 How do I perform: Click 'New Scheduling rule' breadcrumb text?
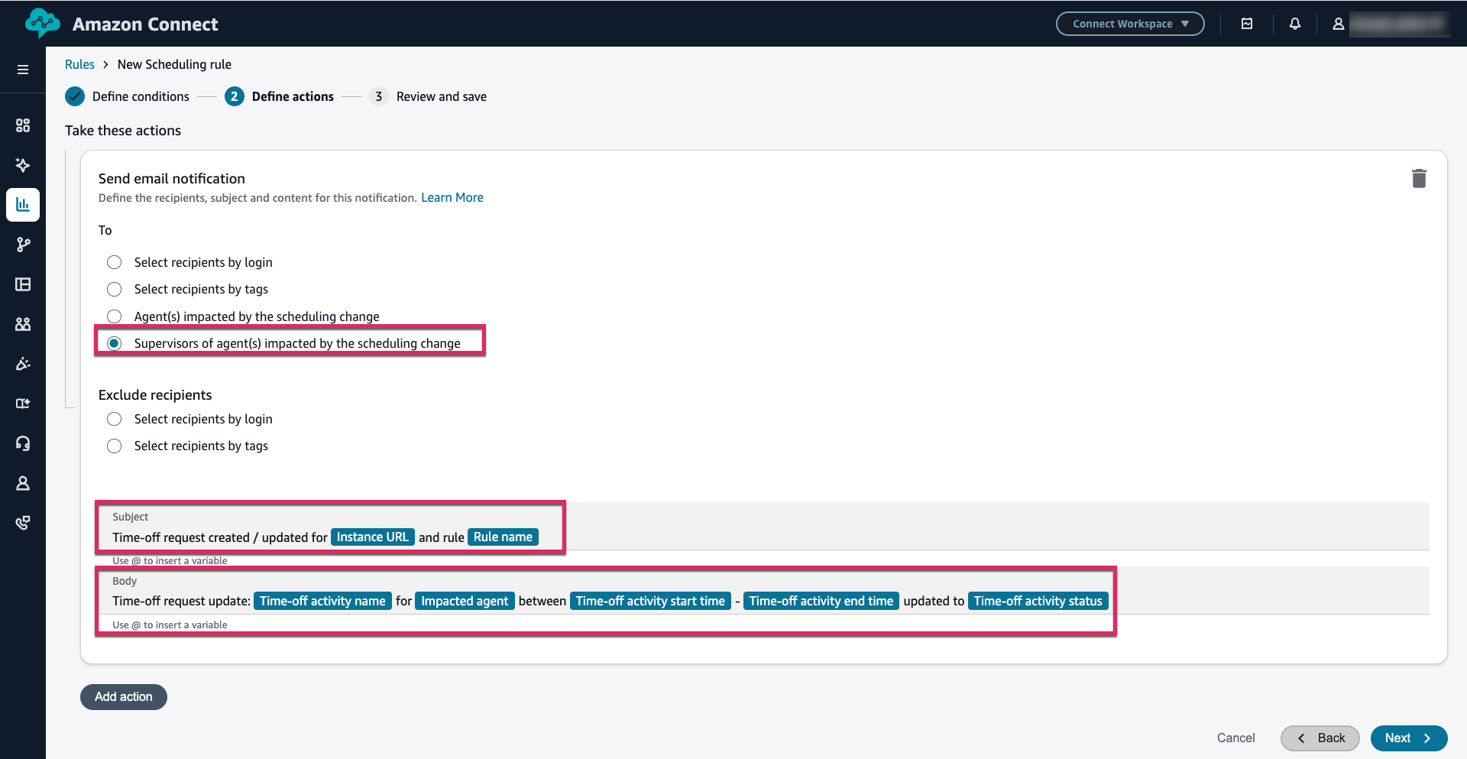174,64
